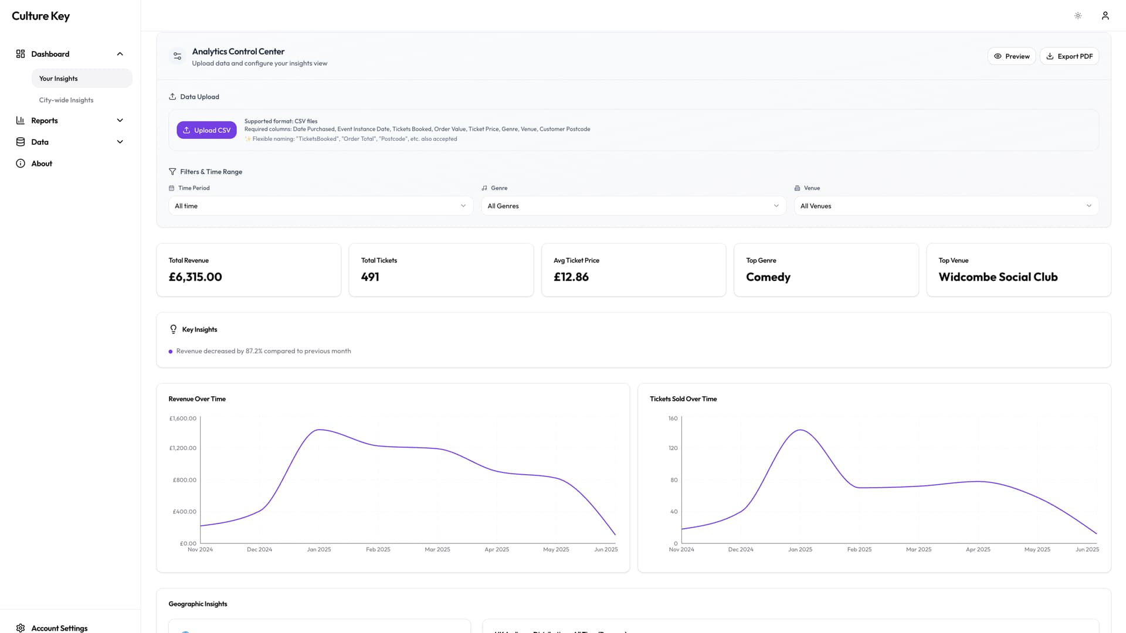
Task: Click the About info icon
Action: point(21,164)
